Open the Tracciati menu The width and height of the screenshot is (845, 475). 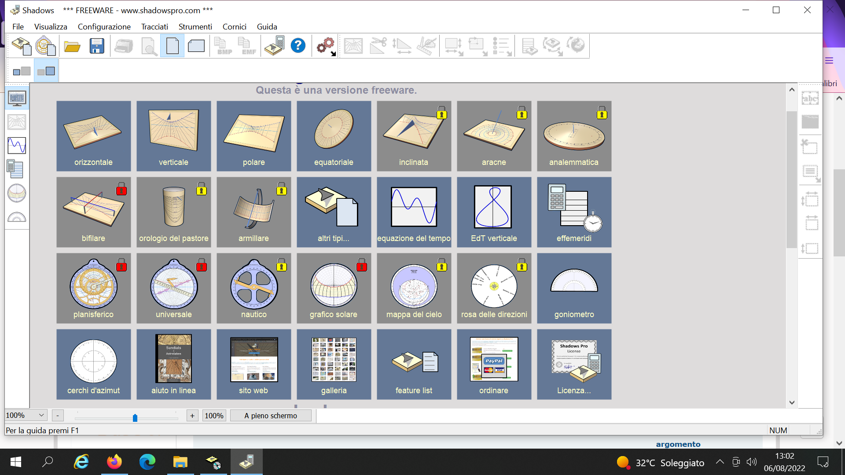pyautogui.click(x=154, y=27)
